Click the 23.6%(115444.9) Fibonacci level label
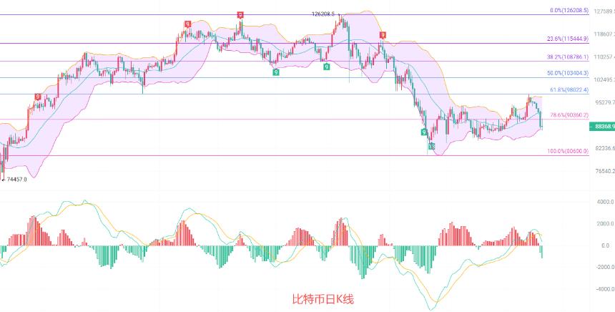 click(568, 39)
